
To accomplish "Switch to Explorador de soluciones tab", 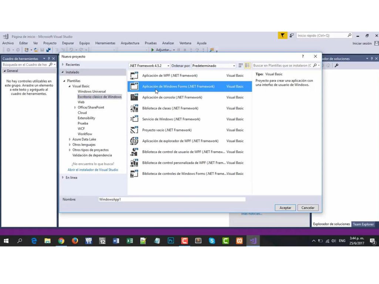I will pos(331,224).
